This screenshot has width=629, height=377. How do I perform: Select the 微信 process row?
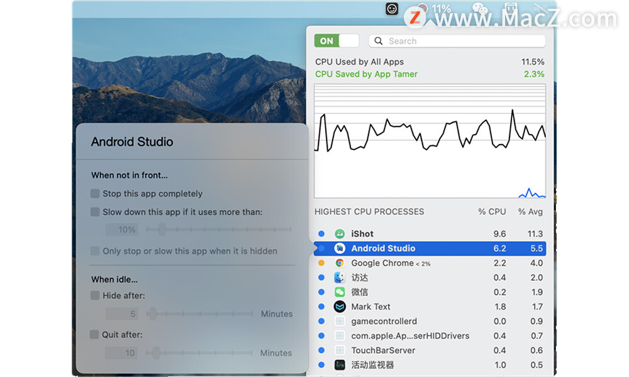click(430, 292)
